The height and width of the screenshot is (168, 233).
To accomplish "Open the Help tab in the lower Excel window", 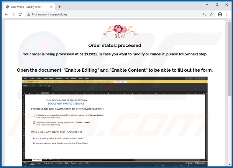I will click(87, 163).
